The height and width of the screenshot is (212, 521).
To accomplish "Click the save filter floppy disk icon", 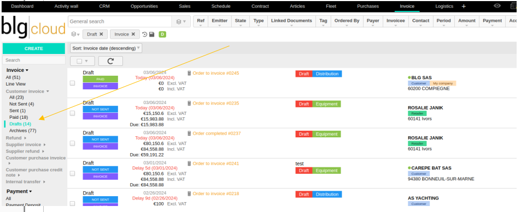I will [x=151, y=34].
